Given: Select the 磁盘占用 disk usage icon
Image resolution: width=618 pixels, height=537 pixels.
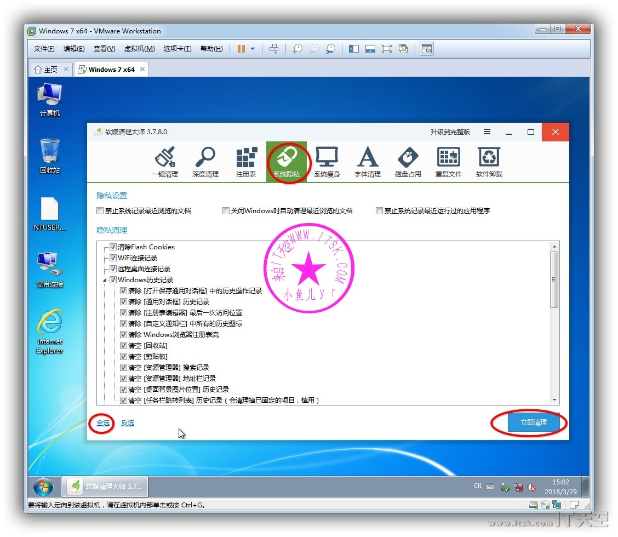Looking at the screenshot, I should [x=408, y=162].
